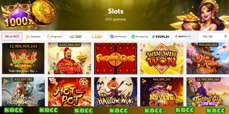Filter by Spinomenal provider

click(118, 36)
